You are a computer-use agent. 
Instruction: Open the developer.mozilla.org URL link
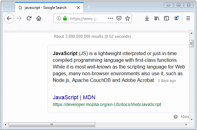point(107,104)
